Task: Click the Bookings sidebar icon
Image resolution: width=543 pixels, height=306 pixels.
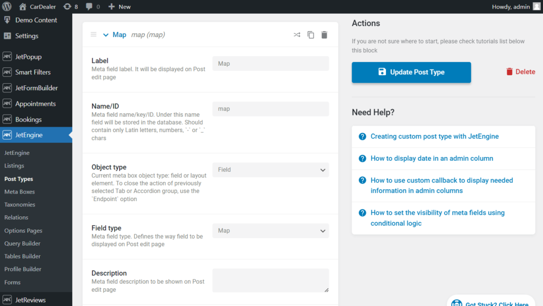Action: 7,119
